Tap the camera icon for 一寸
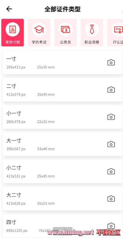The width and height of the screenshot is (123, 238). pyautogui.click(x=111, y=63)
